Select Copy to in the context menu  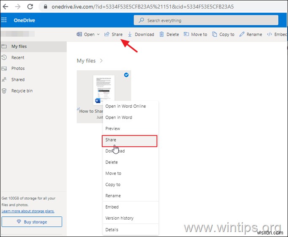pos(130,185)
